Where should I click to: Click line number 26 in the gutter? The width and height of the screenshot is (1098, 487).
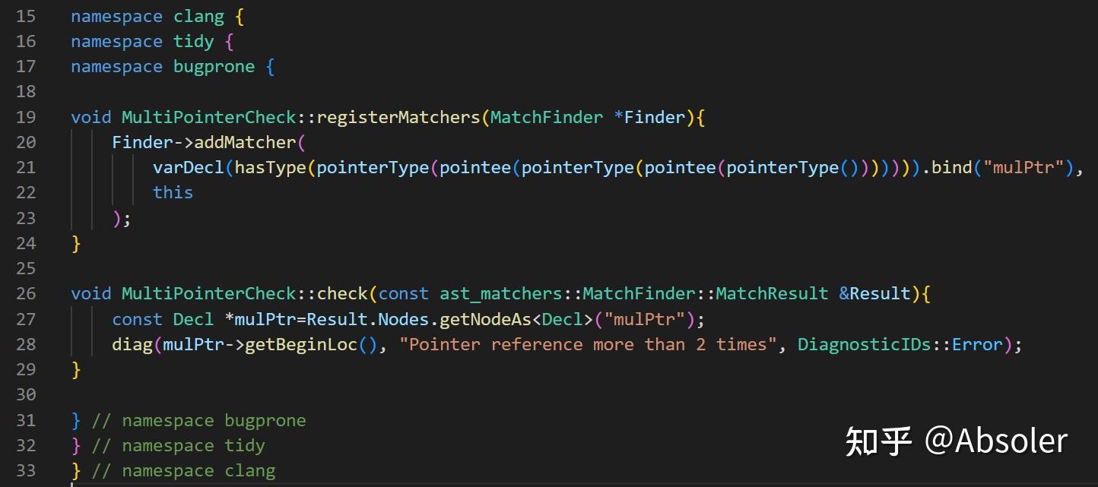click(26, 294)
